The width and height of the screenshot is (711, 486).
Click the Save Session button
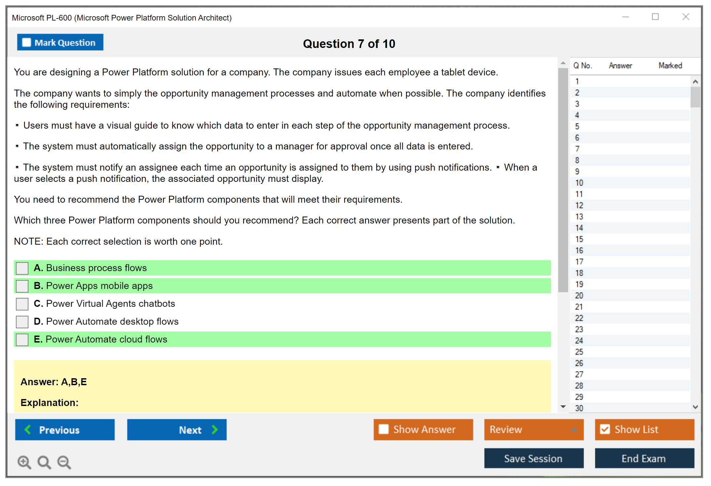click(533, 458)
